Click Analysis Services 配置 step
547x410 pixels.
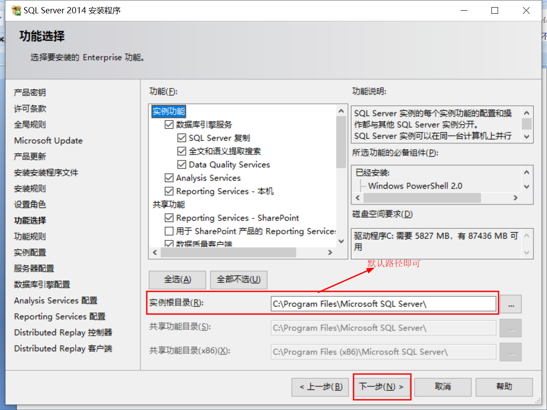coord(56,301)
